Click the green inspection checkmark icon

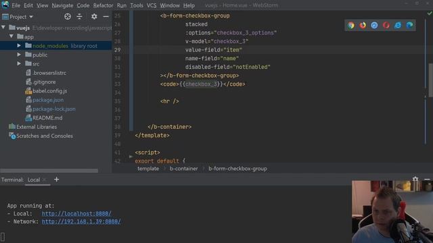point(430,13)
